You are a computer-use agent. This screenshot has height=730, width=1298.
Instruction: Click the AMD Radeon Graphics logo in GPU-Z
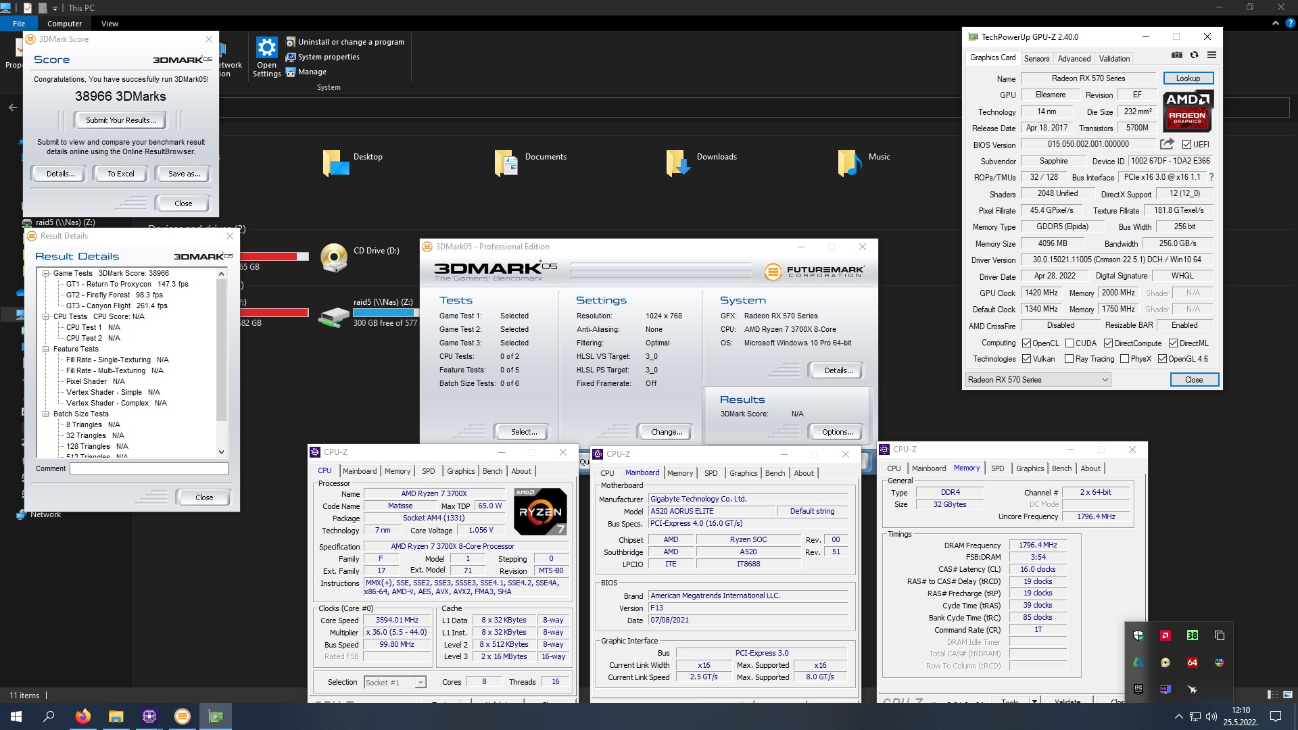click(x=1188, y=111)
